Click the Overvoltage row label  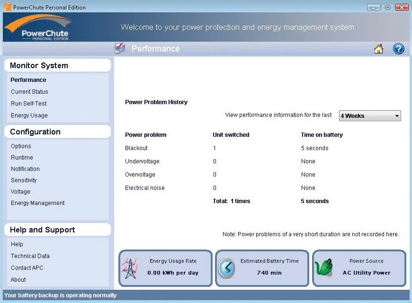pyautogui.click(x=140, y=175)
